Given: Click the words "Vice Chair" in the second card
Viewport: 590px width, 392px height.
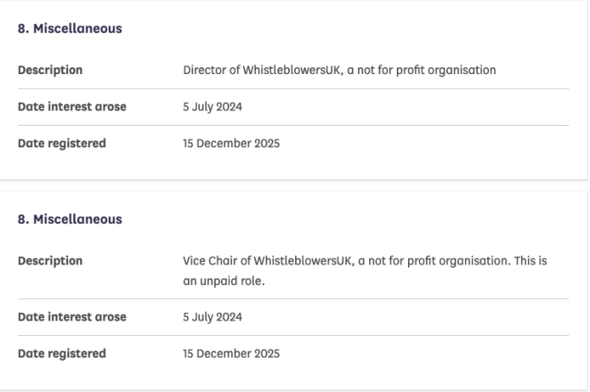Looking at the screenshot, I should tap(197, 260).
